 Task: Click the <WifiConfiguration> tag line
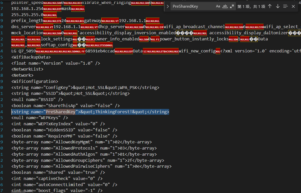pos(35,81)
